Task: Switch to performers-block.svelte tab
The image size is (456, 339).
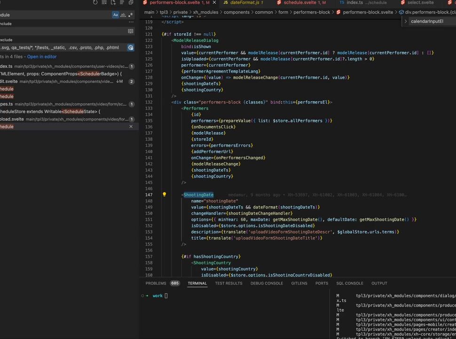Action: click(175, 2)
